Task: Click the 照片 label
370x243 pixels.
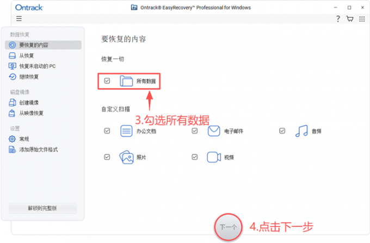Action: [141, 158]
